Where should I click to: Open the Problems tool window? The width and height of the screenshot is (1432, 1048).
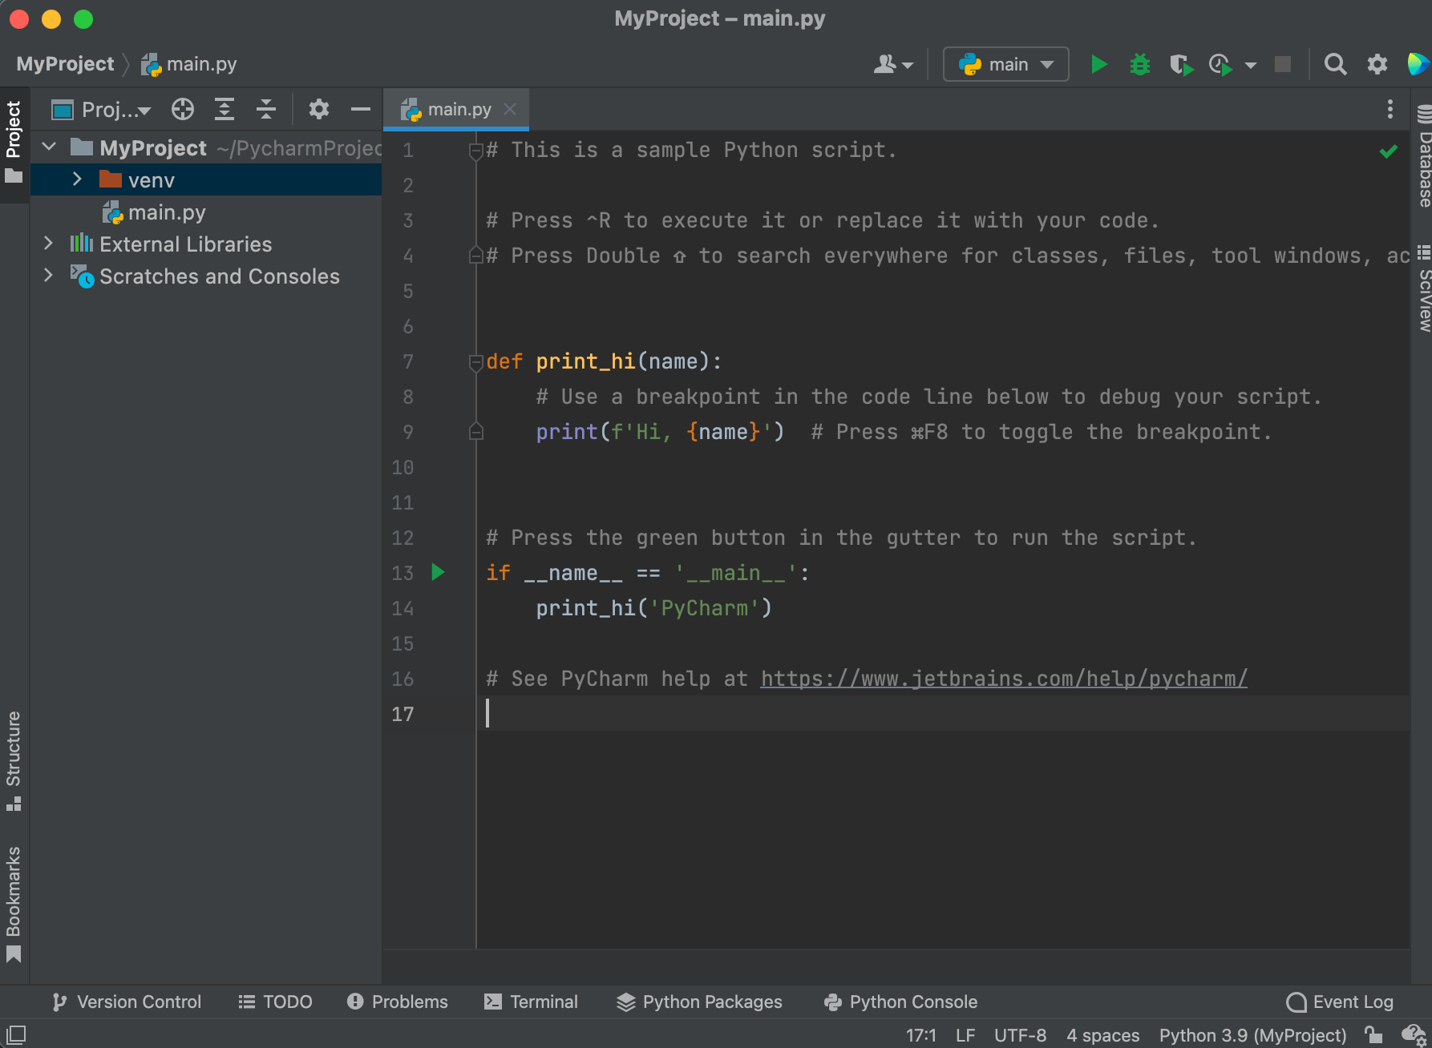[398, 1002]
